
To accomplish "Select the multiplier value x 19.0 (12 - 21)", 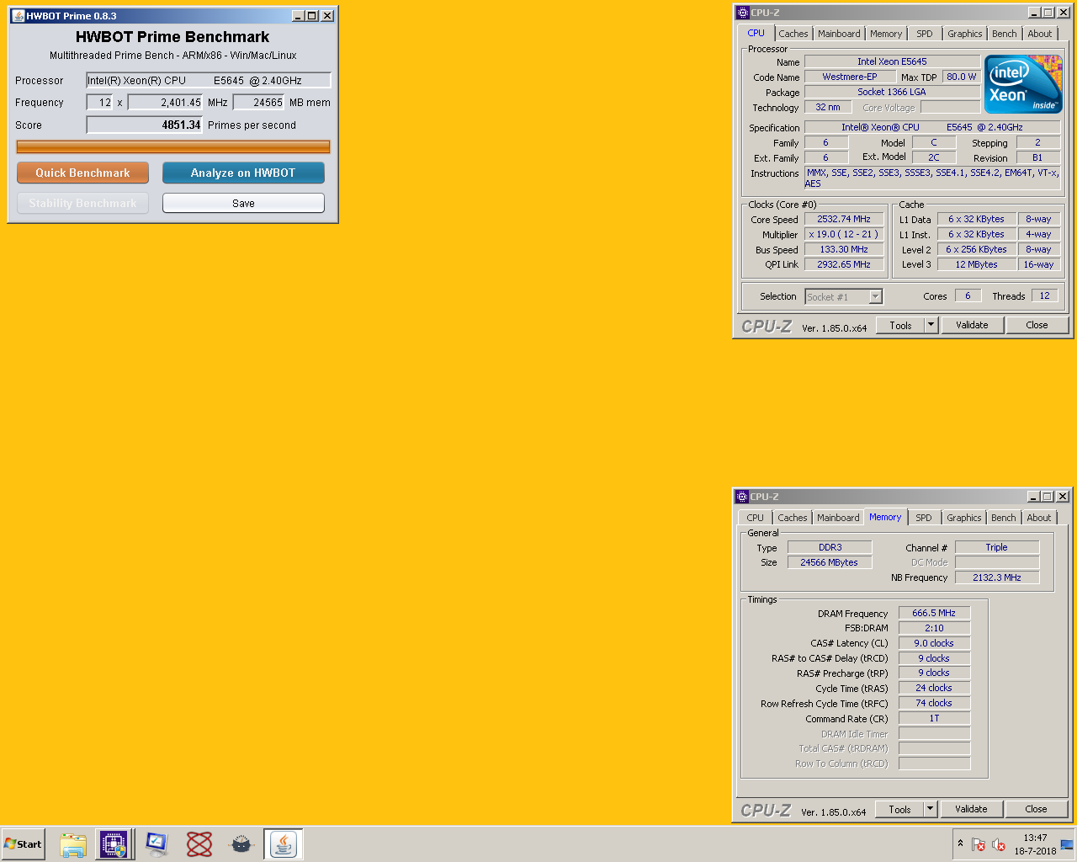I will [844, 234].
